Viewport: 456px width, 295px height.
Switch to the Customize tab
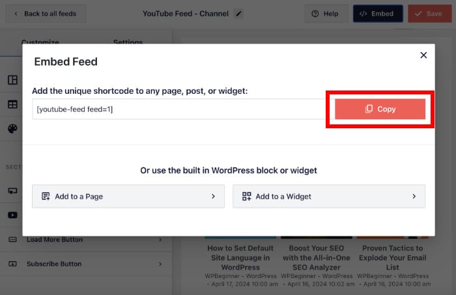tap(40, 42)
